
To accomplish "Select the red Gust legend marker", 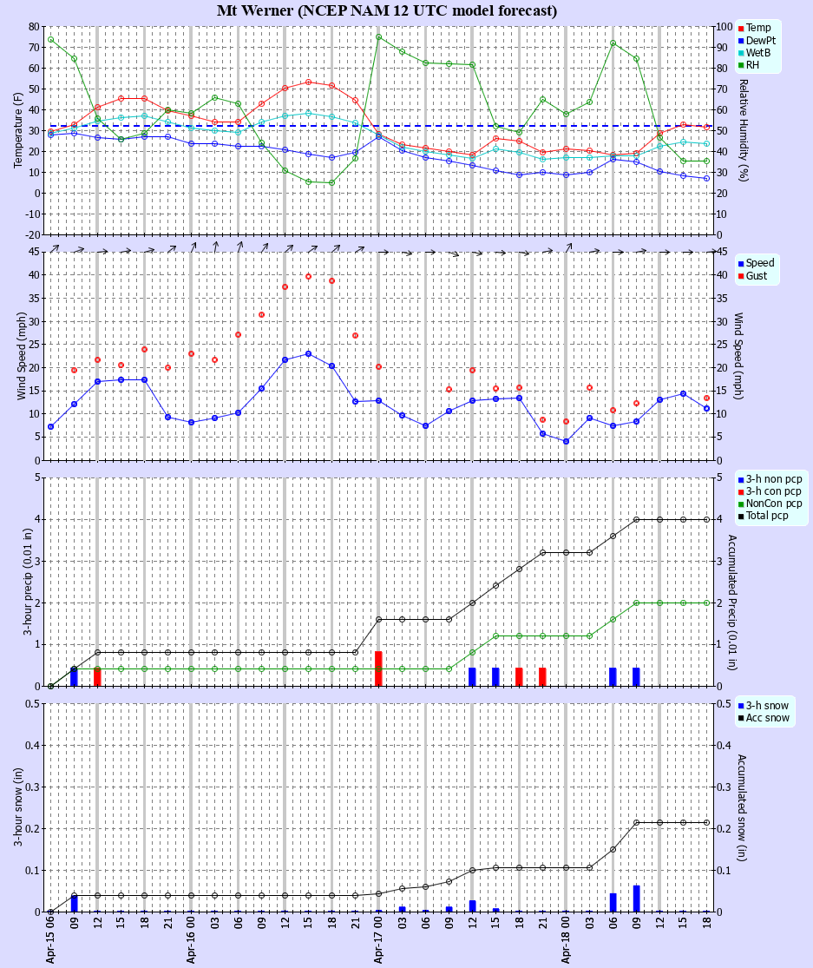I will pos(740,277).
